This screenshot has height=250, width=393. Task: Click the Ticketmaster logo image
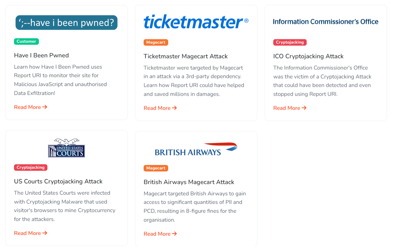196,22
